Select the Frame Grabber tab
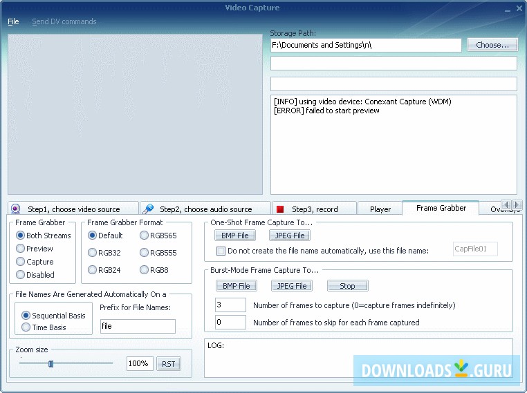This screenshot has width=527, height=393. (441, 208)
